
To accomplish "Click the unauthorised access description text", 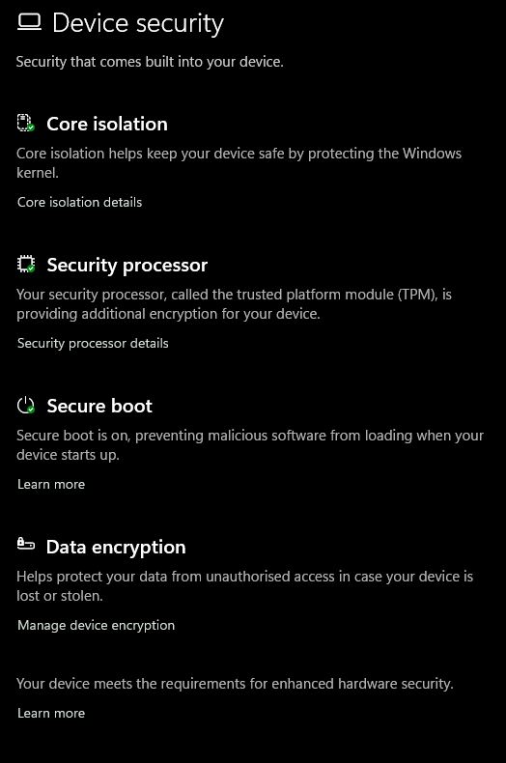I will tap(244, 586).
